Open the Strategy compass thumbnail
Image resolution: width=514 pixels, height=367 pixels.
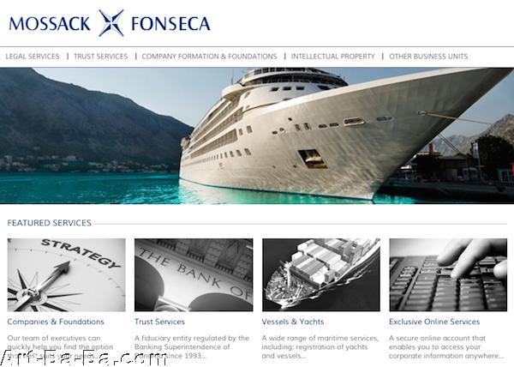coord(67,275)
